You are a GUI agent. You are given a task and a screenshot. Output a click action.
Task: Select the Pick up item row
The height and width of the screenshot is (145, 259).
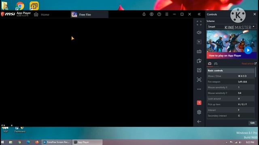pos(231,104)
